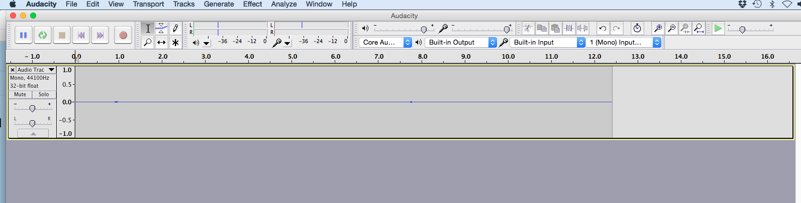Open the Tracks menu
Image resolution: width=801 pixels, height=203 pixels.
(184, 4)
